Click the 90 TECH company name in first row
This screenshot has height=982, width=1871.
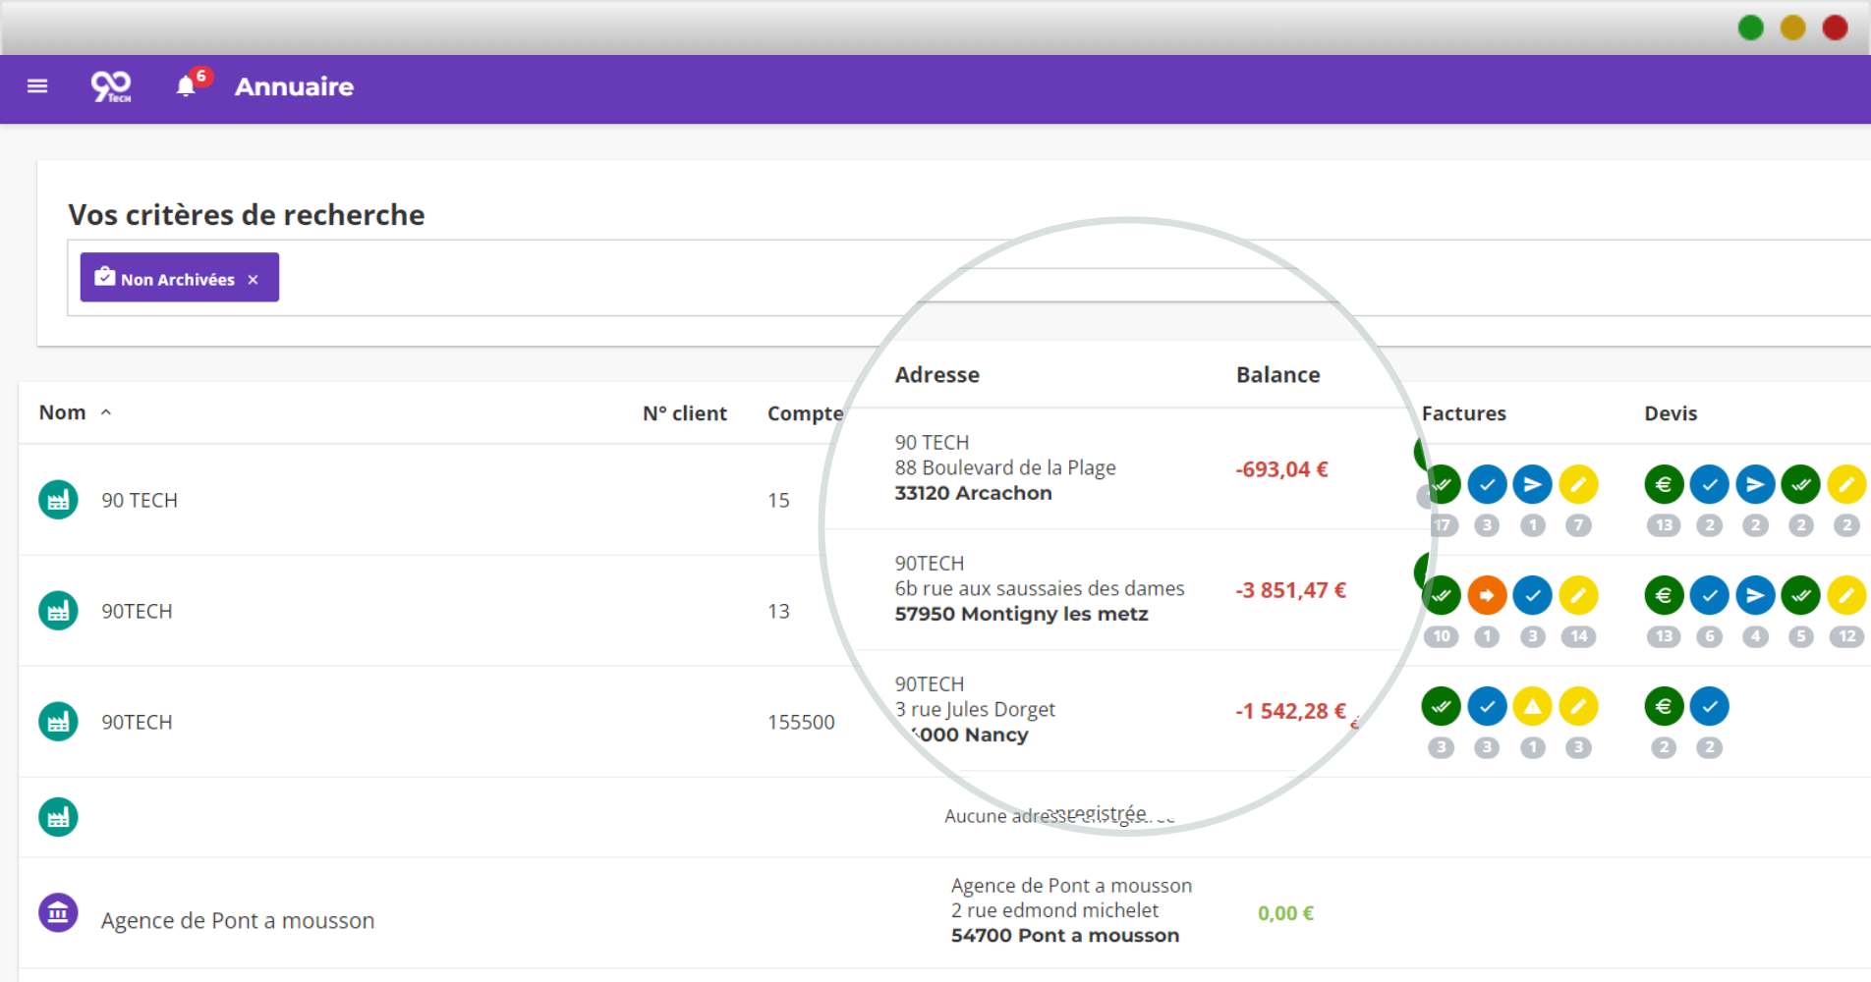point(140,501)
